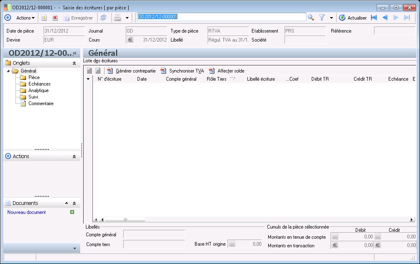420x264 pixels.
Task: Collapse the Général tree node
Action: [8, 71]
